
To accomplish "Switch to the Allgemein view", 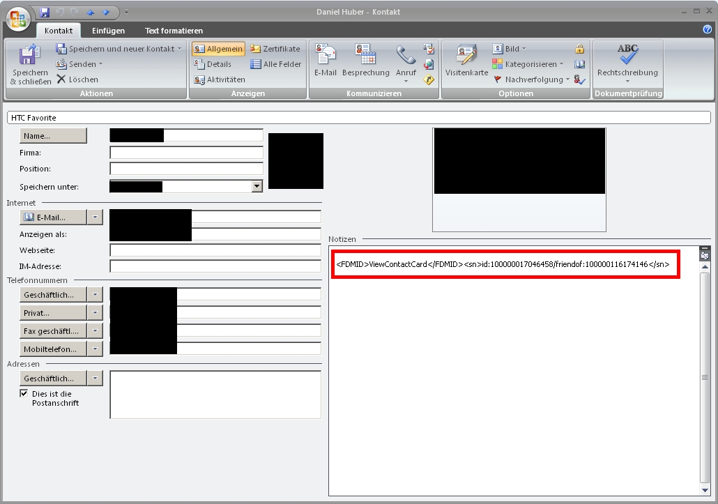I will coord(218,49).
